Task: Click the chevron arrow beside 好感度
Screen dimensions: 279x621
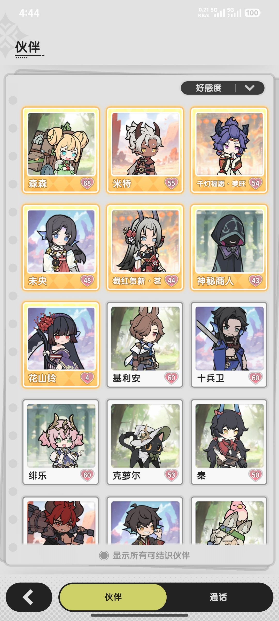Action: (250, 88)
